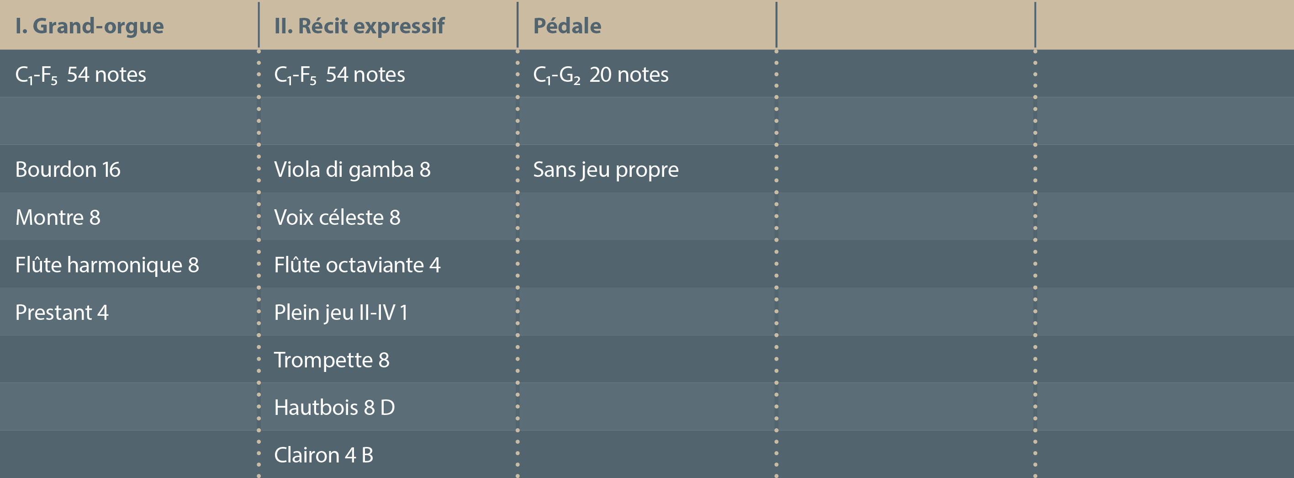Image resolution: width=1294 pixels, height=478 pixels.
Task: Select the C1-G2 20 notes cell
Action: 600,74
